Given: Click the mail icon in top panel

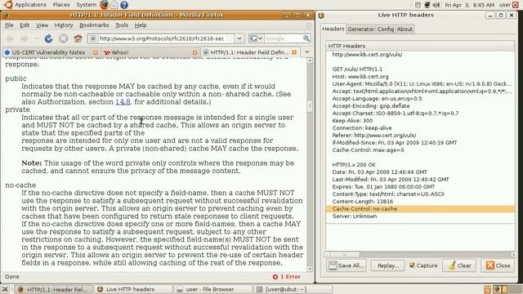Looking at the screenshot, I should 114,5.
